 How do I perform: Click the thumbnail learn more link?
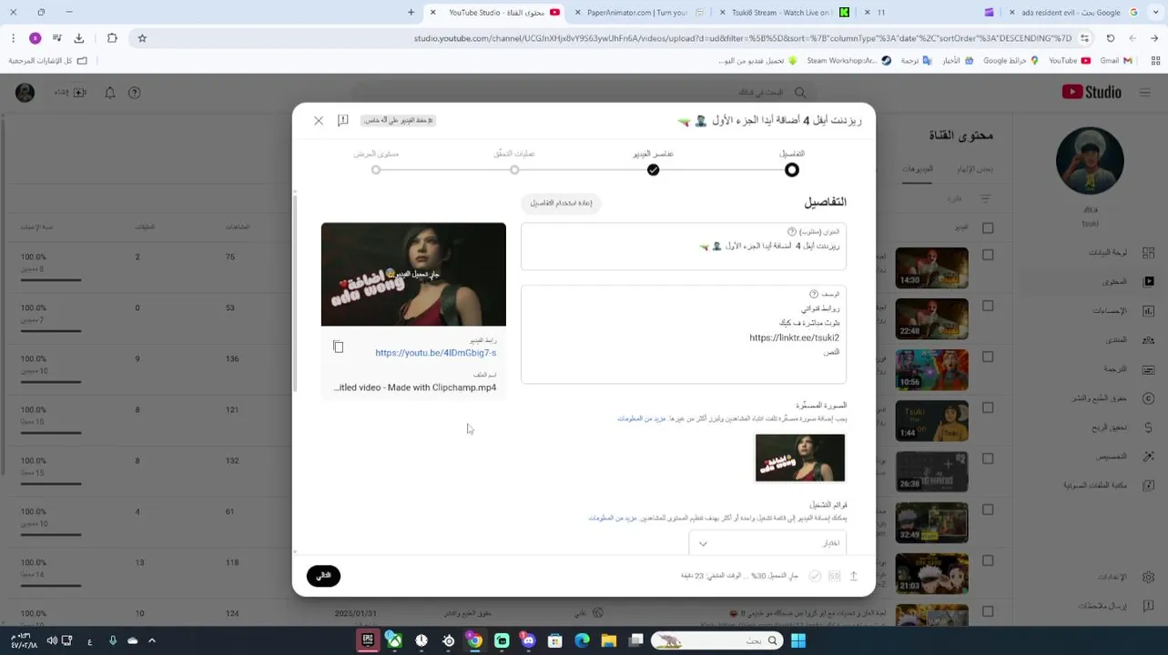[x=641, y=418]
